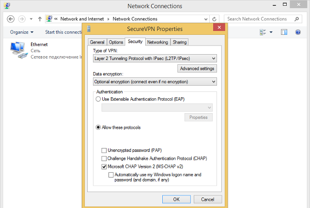Close the SecureVPN Properties dialog
The height and width of the screenshot is (208, 310).
pyautogui.click(x=219, y=27)
